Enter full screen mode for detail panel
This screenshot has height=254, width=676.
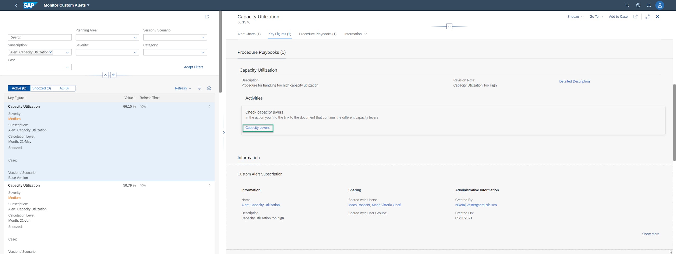pos(647,17)
